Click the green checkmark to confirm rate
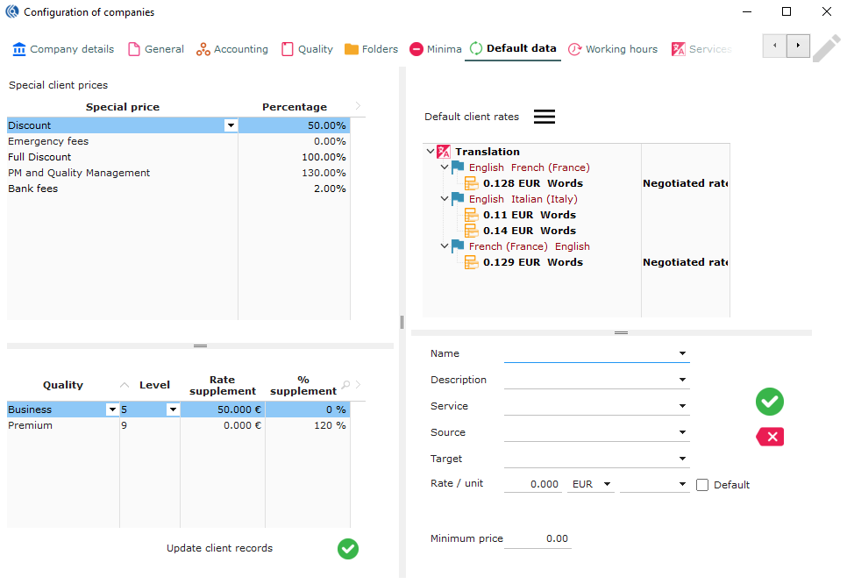 coord(770,402)
